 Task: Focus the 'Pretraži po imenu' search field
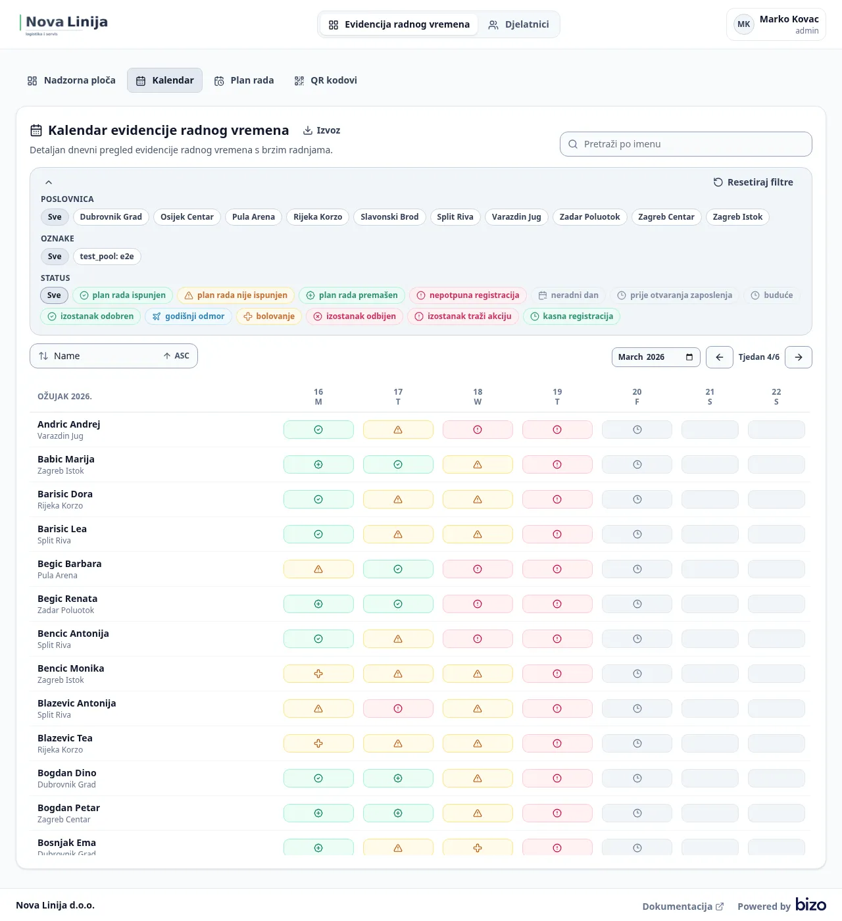[686, 144]
